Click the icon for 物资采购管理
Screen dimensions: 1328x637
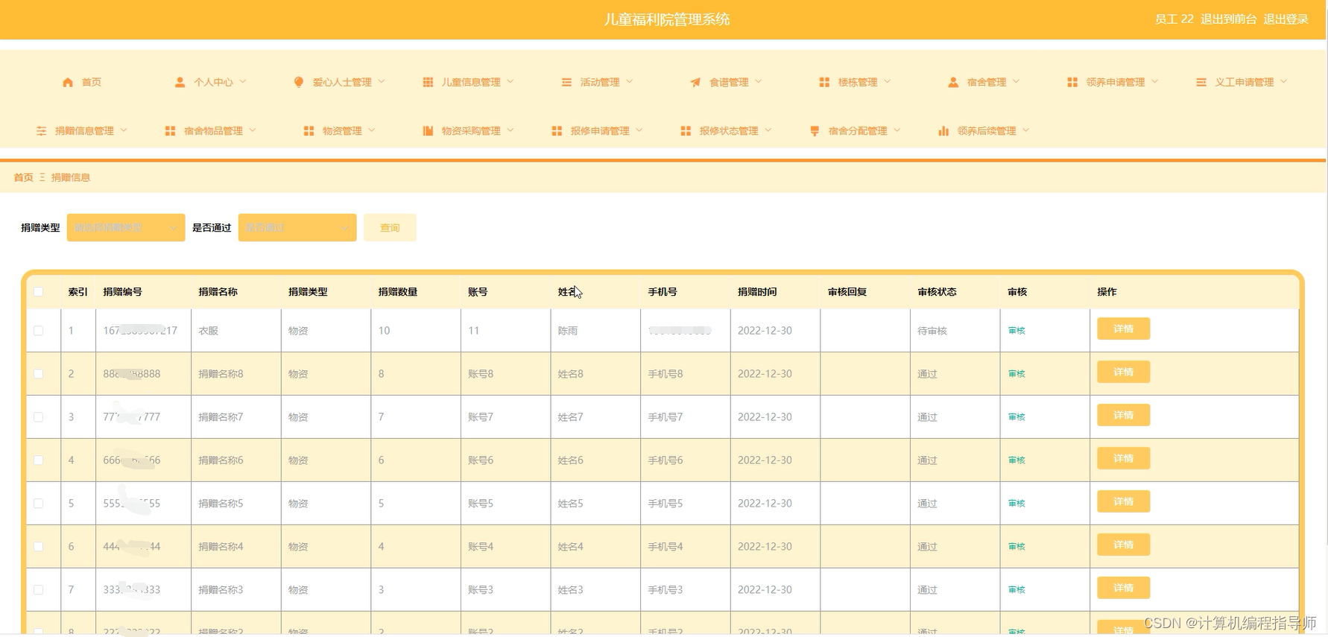[428, 130]
